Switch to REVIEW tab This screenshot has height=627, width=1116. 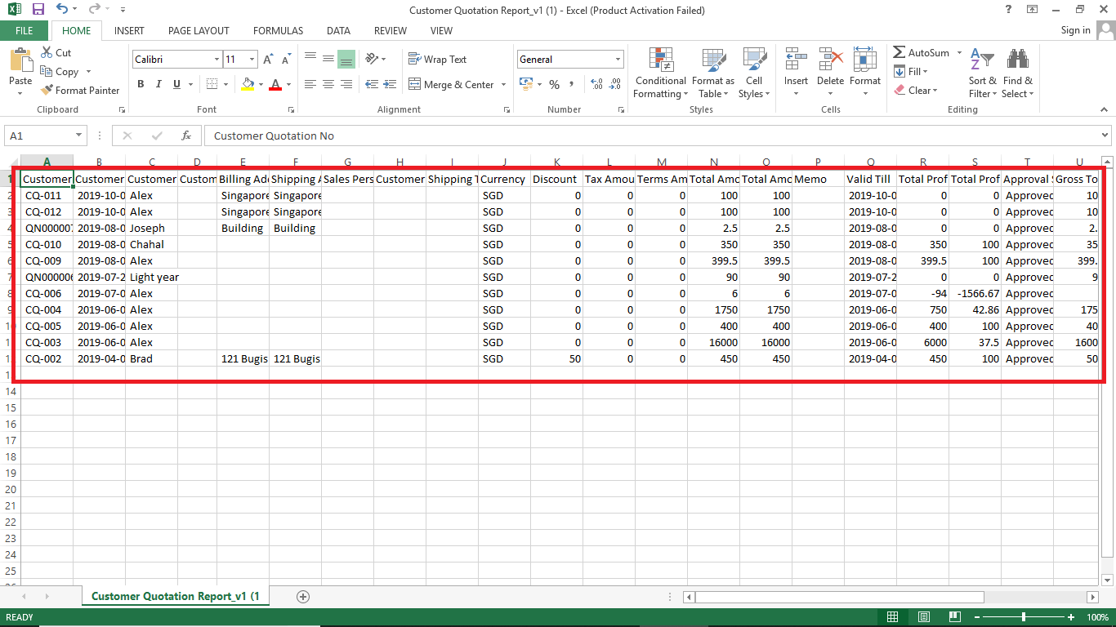(x=391, y=31)
